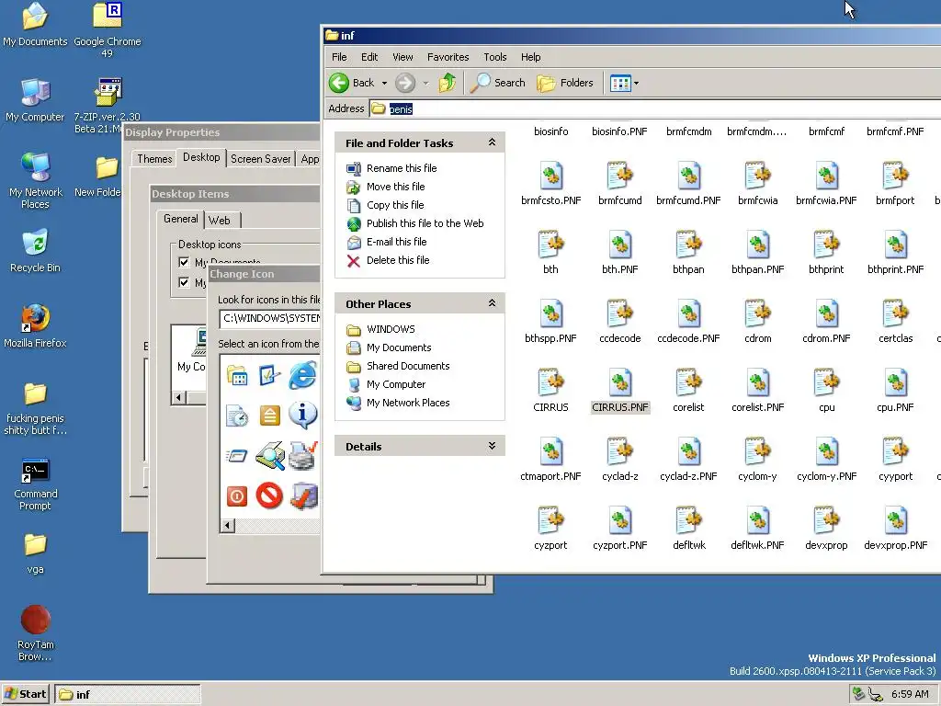This screenshot has width=941, height=706.
Task: Select the cdrom file icon
Action: pyautogui.click(x=758, y=313)
